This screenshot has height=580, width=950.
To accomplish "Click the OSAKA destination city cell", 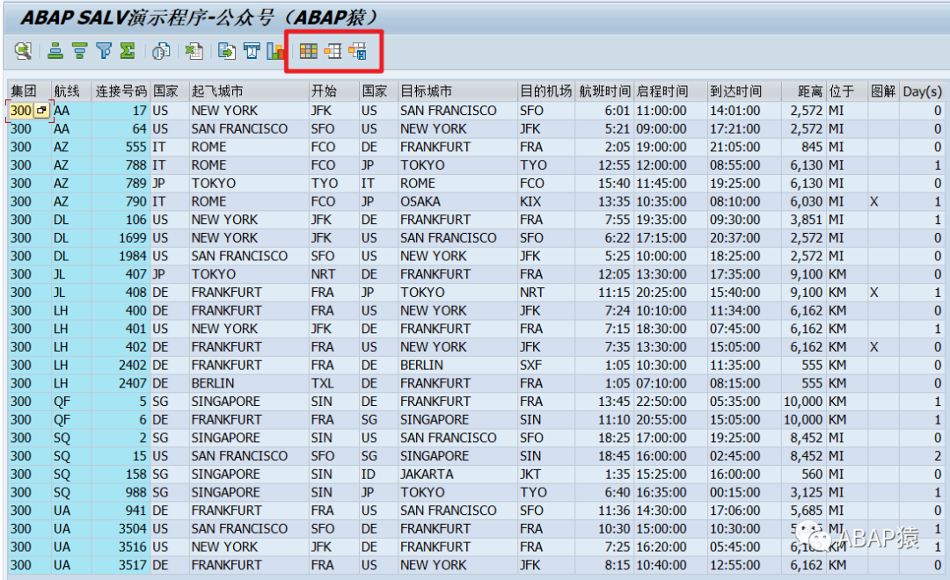I will point(457,201).
